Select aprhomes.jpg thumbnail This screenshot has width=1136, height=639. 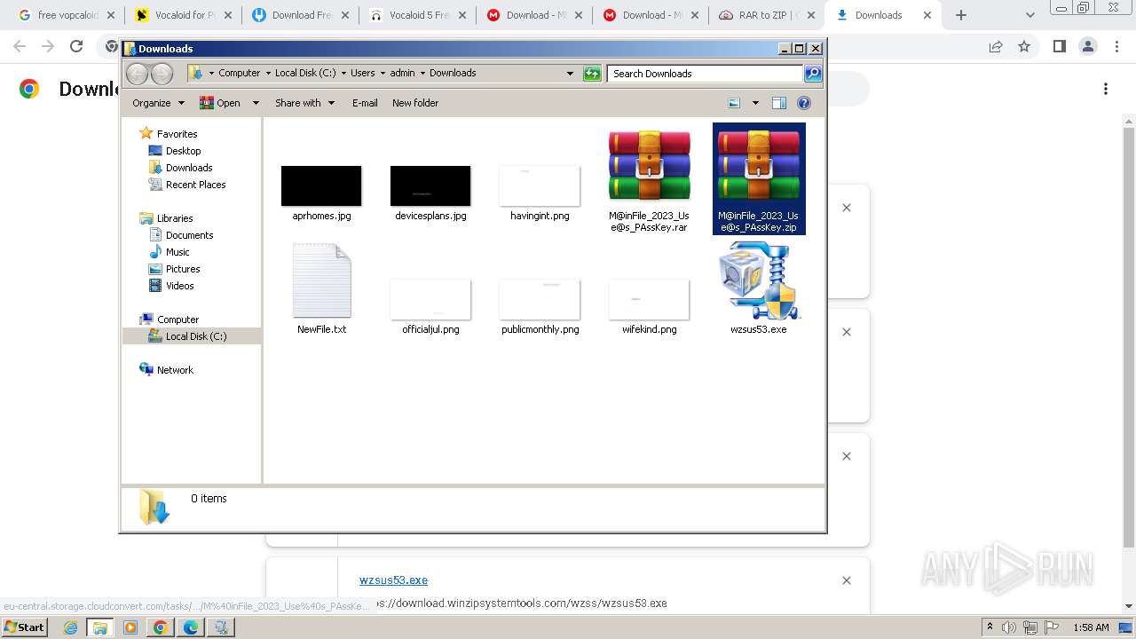click(x=321, y=185)
